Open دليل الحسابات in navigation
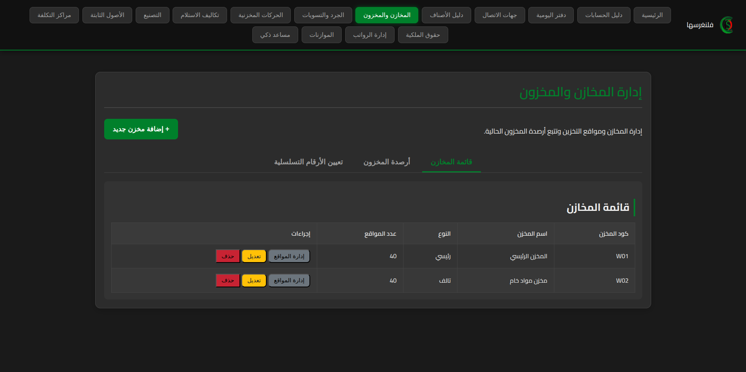746x372 pixels. tap(603, 15)
